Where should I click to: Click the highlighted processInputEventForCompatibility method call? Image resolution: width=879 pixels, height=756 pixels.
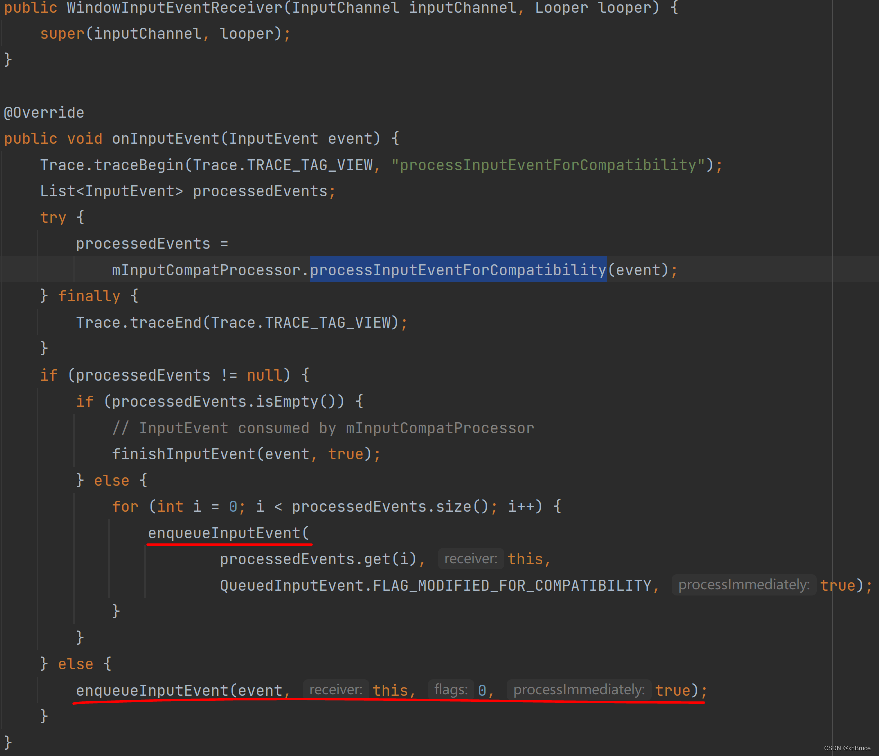(457, 270)
